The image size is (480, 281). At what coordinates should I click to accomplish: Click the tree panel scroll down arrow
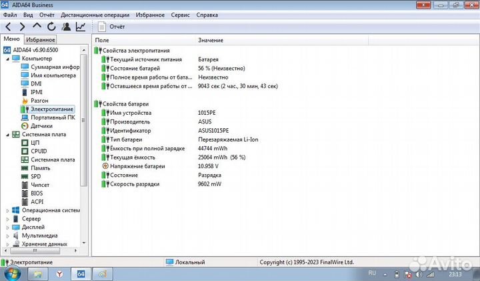pyautogui.click(x=83, y=243)
